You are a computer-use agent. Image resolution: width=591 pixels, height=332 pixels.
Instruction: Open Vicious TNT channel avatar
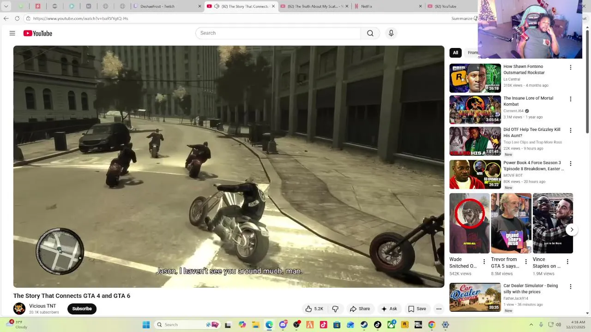(x=19, y=308)
